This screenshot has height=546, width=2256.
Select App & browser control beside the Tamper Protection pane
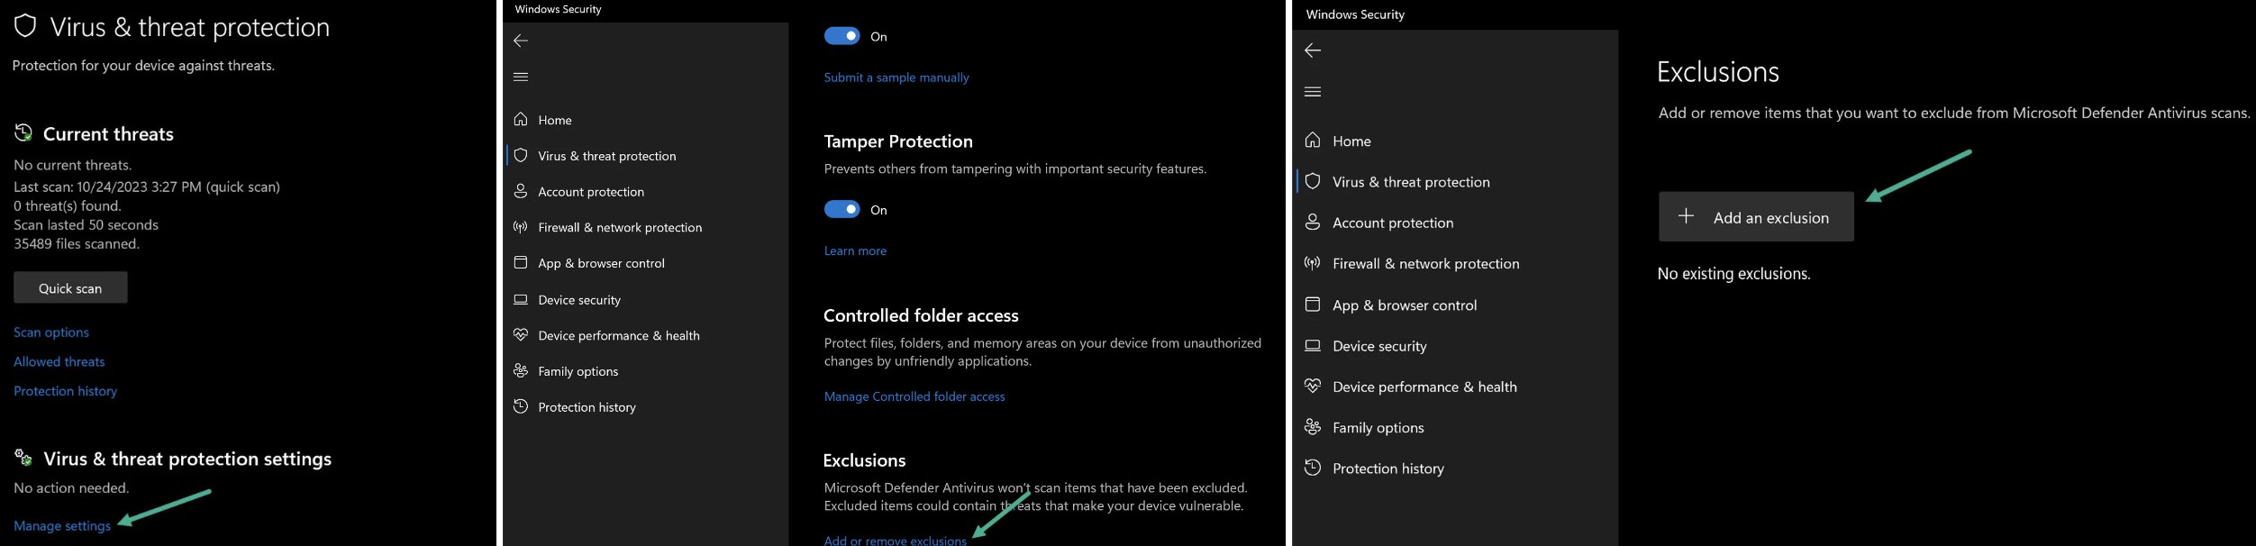click(x=601, y=263)
